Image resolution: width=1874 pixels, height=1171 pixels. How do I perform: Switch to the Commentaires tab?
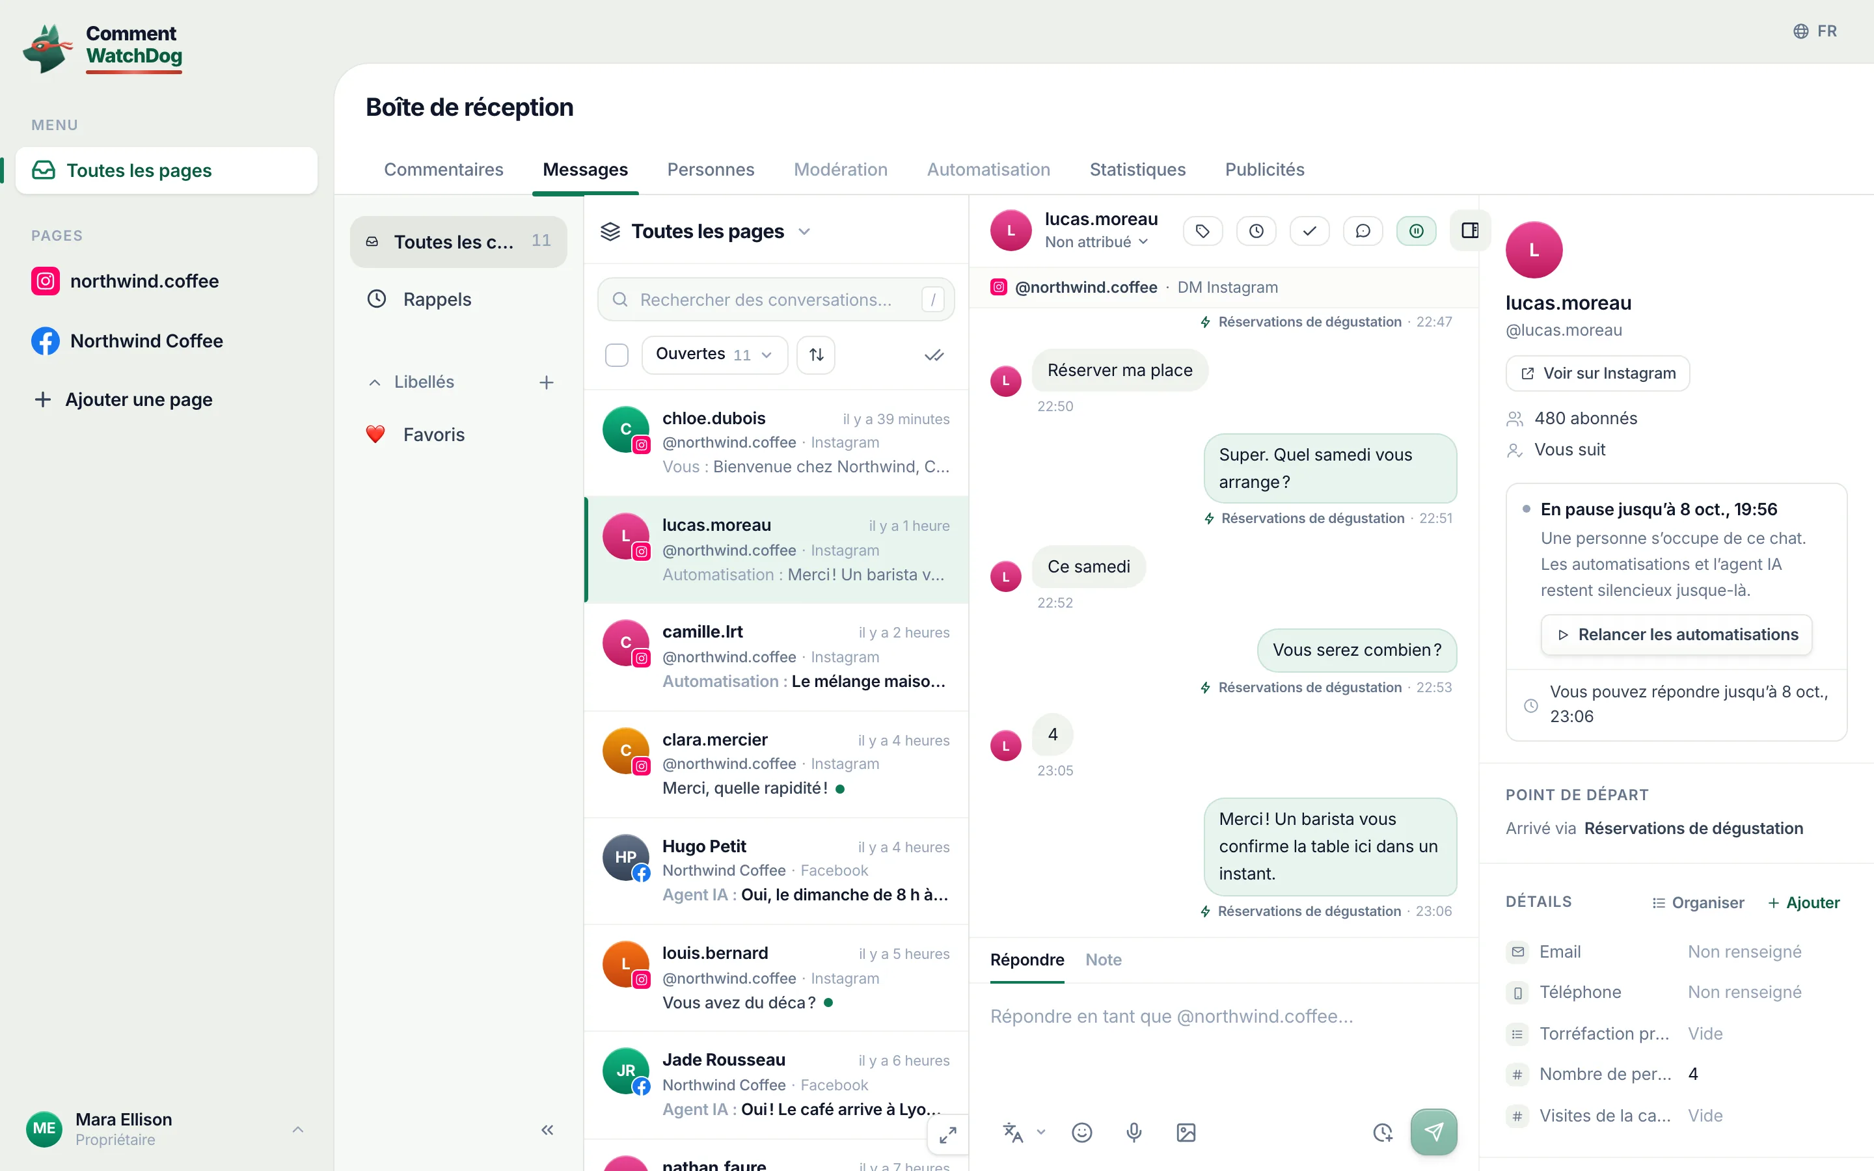coord(444,170)
